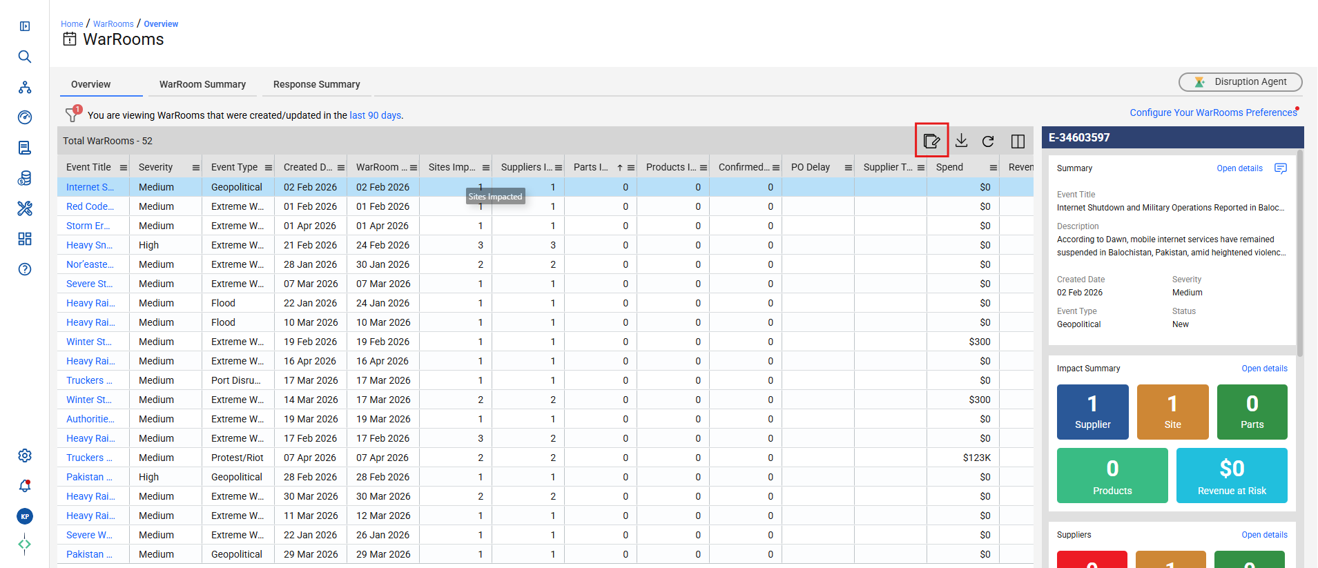Click the edit WarRoom icon in toolbar

click(x=931, y=141)
